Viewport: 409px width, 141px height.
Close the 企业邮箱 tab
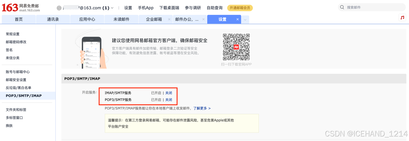[x=169, y=19]
